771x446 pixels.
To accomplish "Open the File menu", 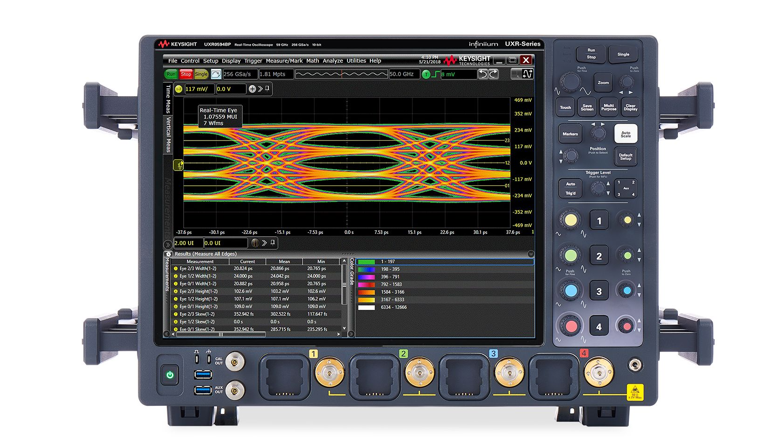I will (173, 61).
